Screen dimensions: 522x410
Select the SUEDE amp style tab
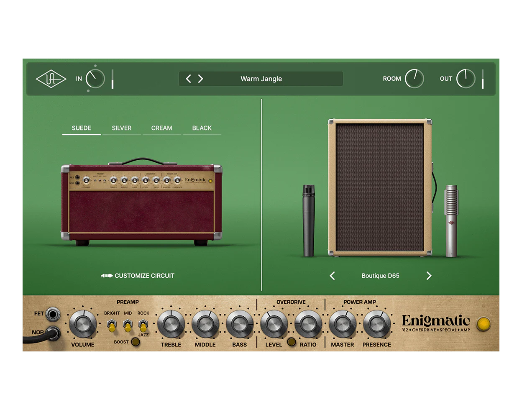tap(81, 128)
